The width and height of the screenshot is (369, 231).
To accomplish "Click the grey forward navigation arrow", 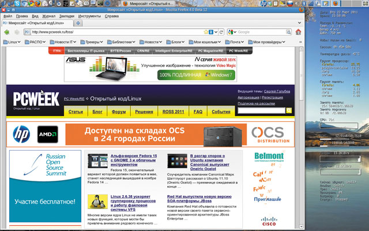I will click(17, 32).
